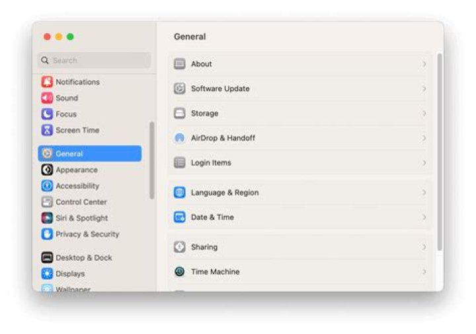Click the Login Items list icon
Viewport: 476px width, 334px height.
click(x=179, y=163)
